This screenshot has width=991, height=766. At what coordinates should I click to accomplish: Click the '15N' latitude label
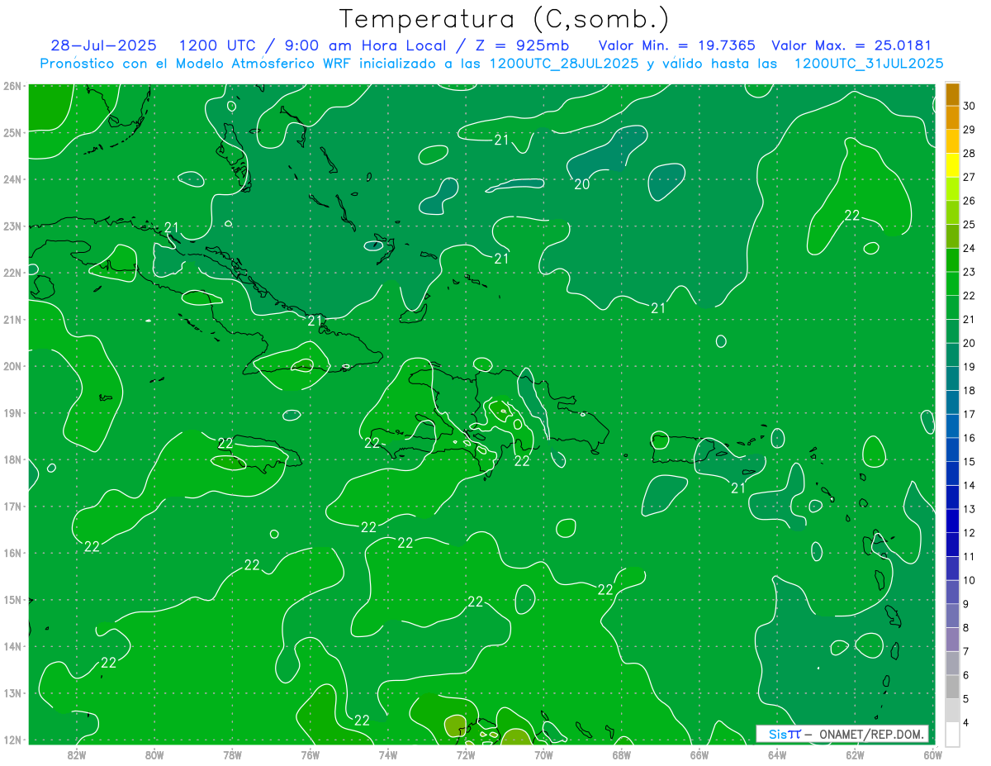[12, 599]
